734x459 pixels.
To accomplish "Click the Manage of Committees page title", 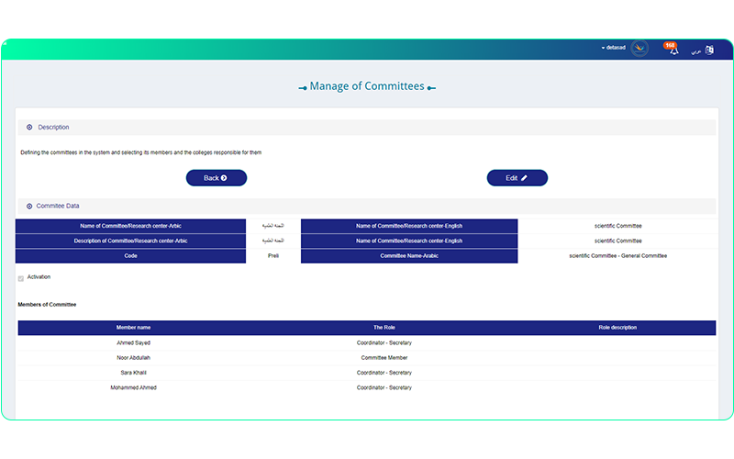I will [x=367, y=86].
